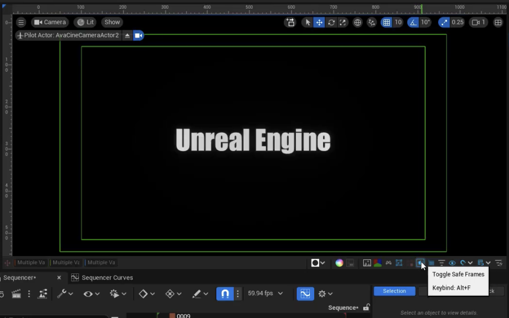Viewport: 509px width, 318px height.
Task: Click the third Multiple Values field
Action: point(101,263)
